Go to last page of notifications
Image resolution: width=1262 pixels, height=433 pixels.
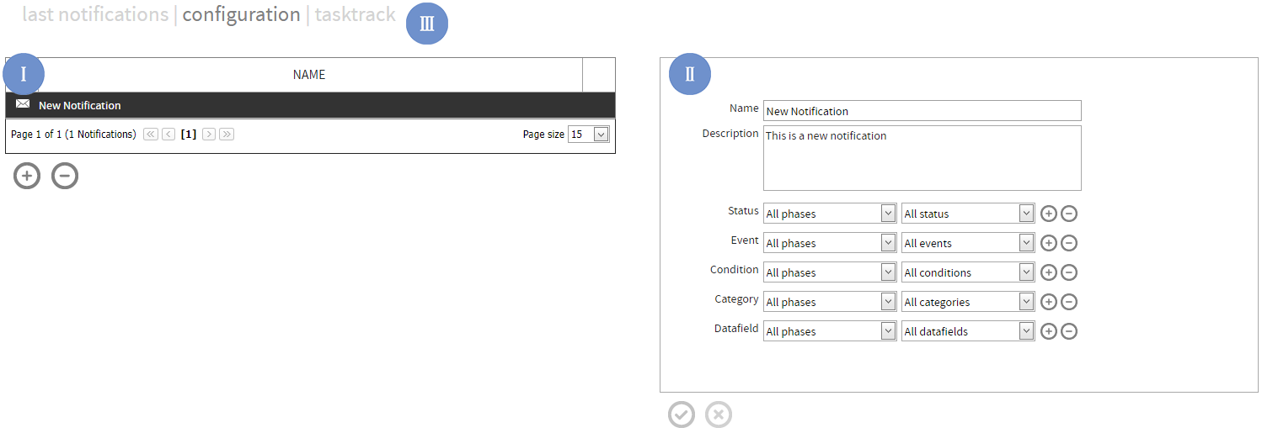(x=227, y=134)
